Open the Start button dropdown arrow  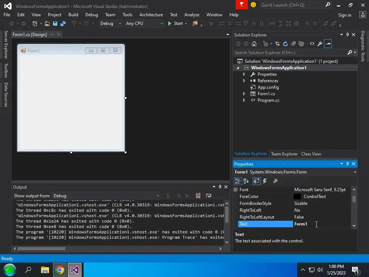186,23
